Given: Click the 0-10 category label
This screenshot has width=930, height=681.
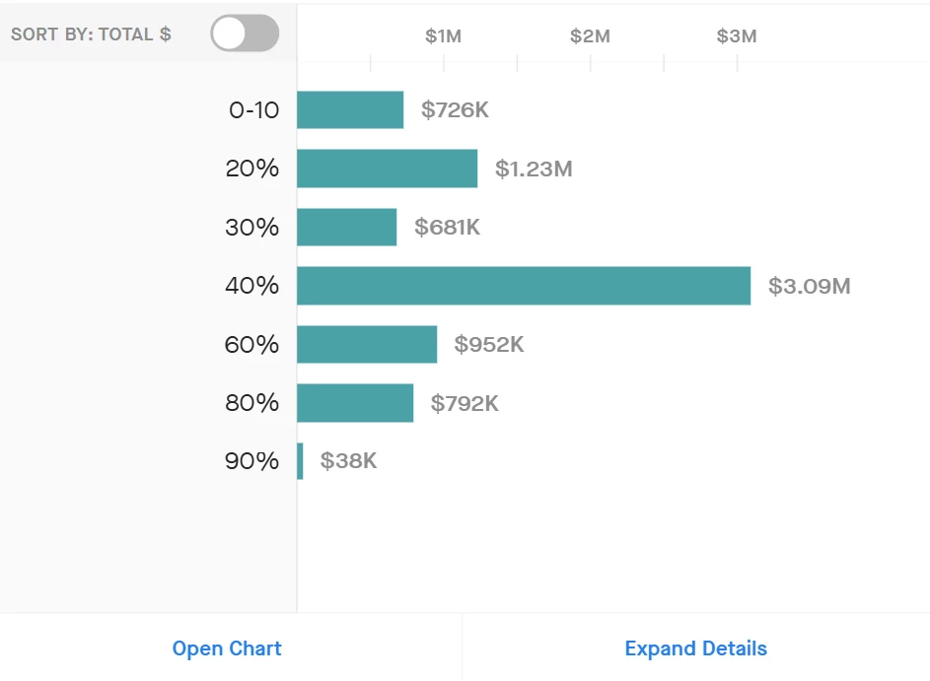Looking at the screenshot, I should pyautogui.click(x=254, y=109).
